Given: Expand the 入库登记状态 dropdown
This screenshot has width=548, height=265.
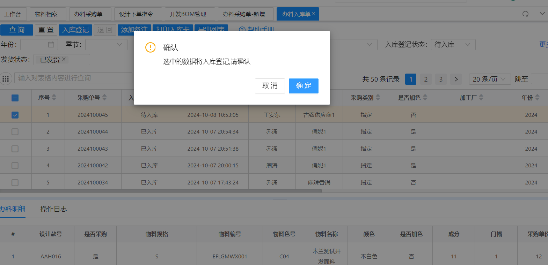Looking at the screenshot, I should pos(453,45).
